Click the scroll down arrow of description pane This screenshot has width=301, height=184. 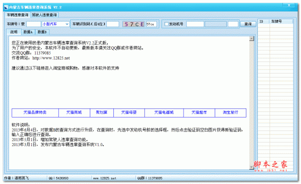[251, 167]
